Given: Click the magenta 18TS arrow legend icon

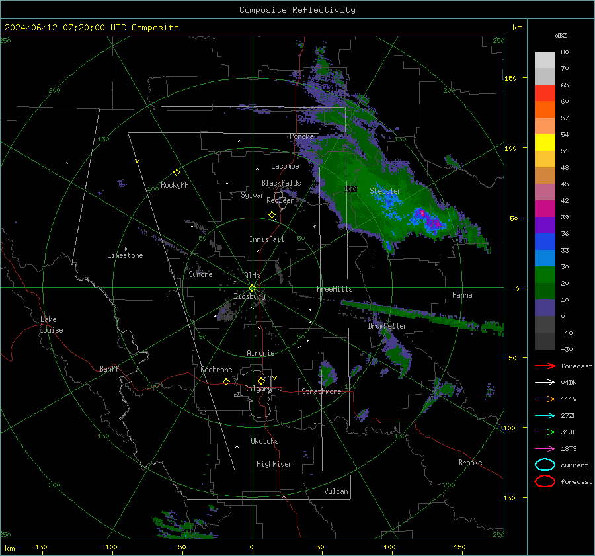Looking at the screenshot, I should [x=545, y=449].
